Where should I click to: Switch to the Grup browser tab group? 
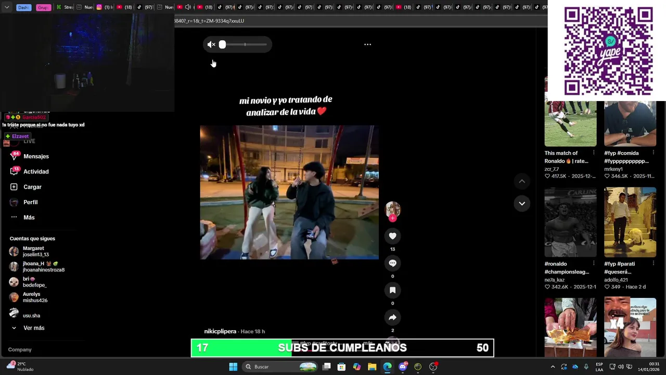pyautogui.click(x=44, y=7)
